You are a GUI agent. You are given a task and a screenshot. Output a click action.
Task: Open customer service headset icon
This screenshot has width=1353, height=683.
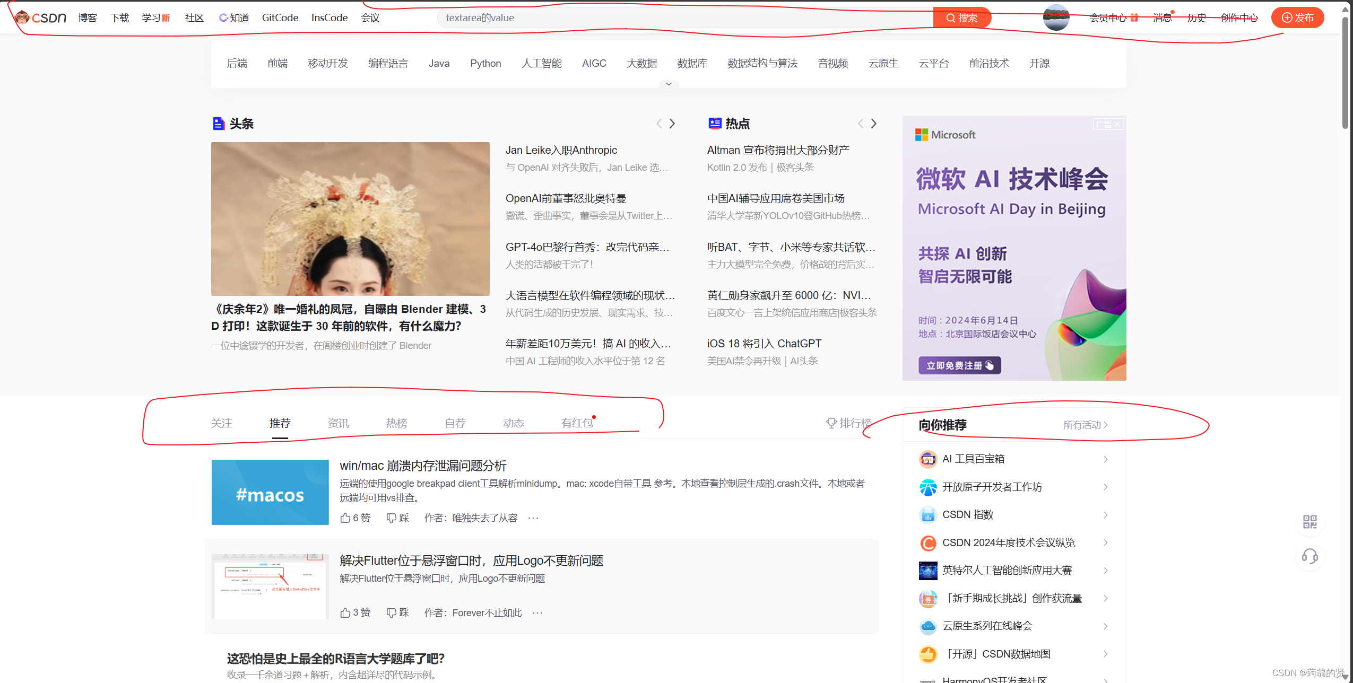[x=1309, y=556]
